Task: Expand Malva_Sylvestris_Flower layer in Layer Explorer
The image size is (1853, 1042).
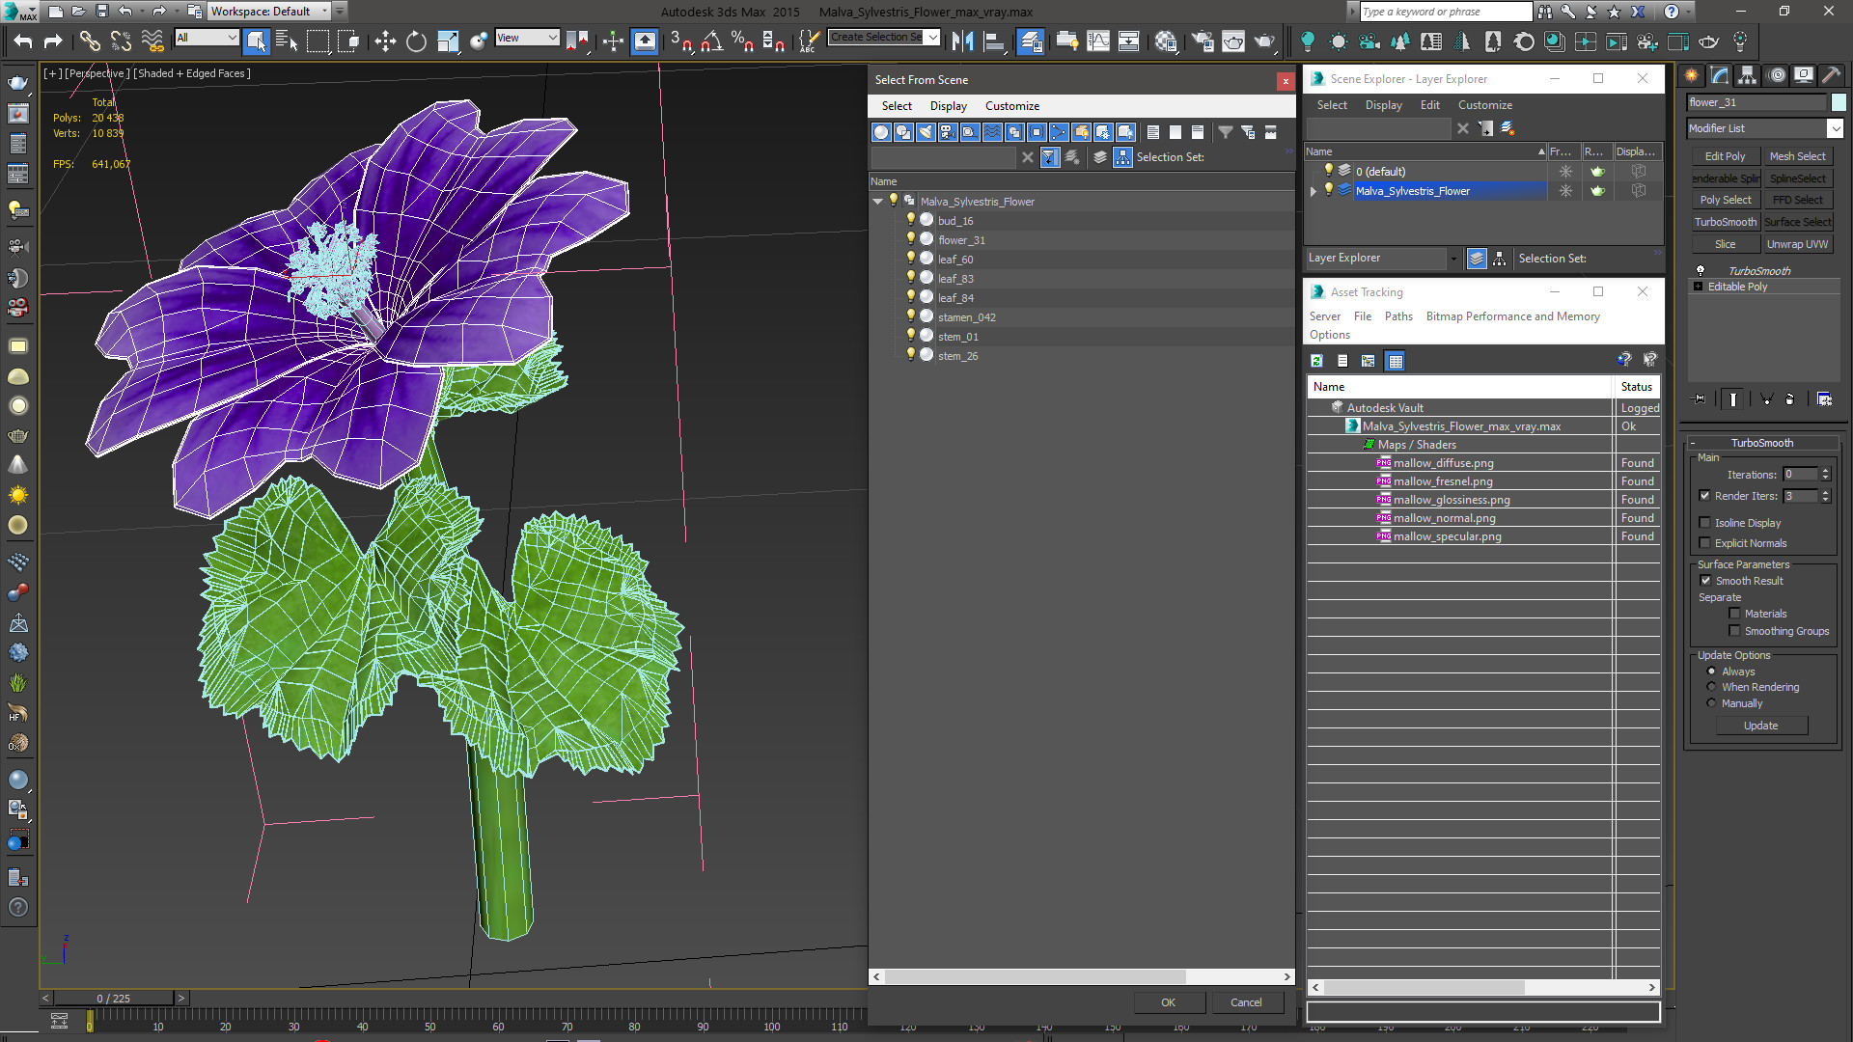Action: coord(1313,191)
